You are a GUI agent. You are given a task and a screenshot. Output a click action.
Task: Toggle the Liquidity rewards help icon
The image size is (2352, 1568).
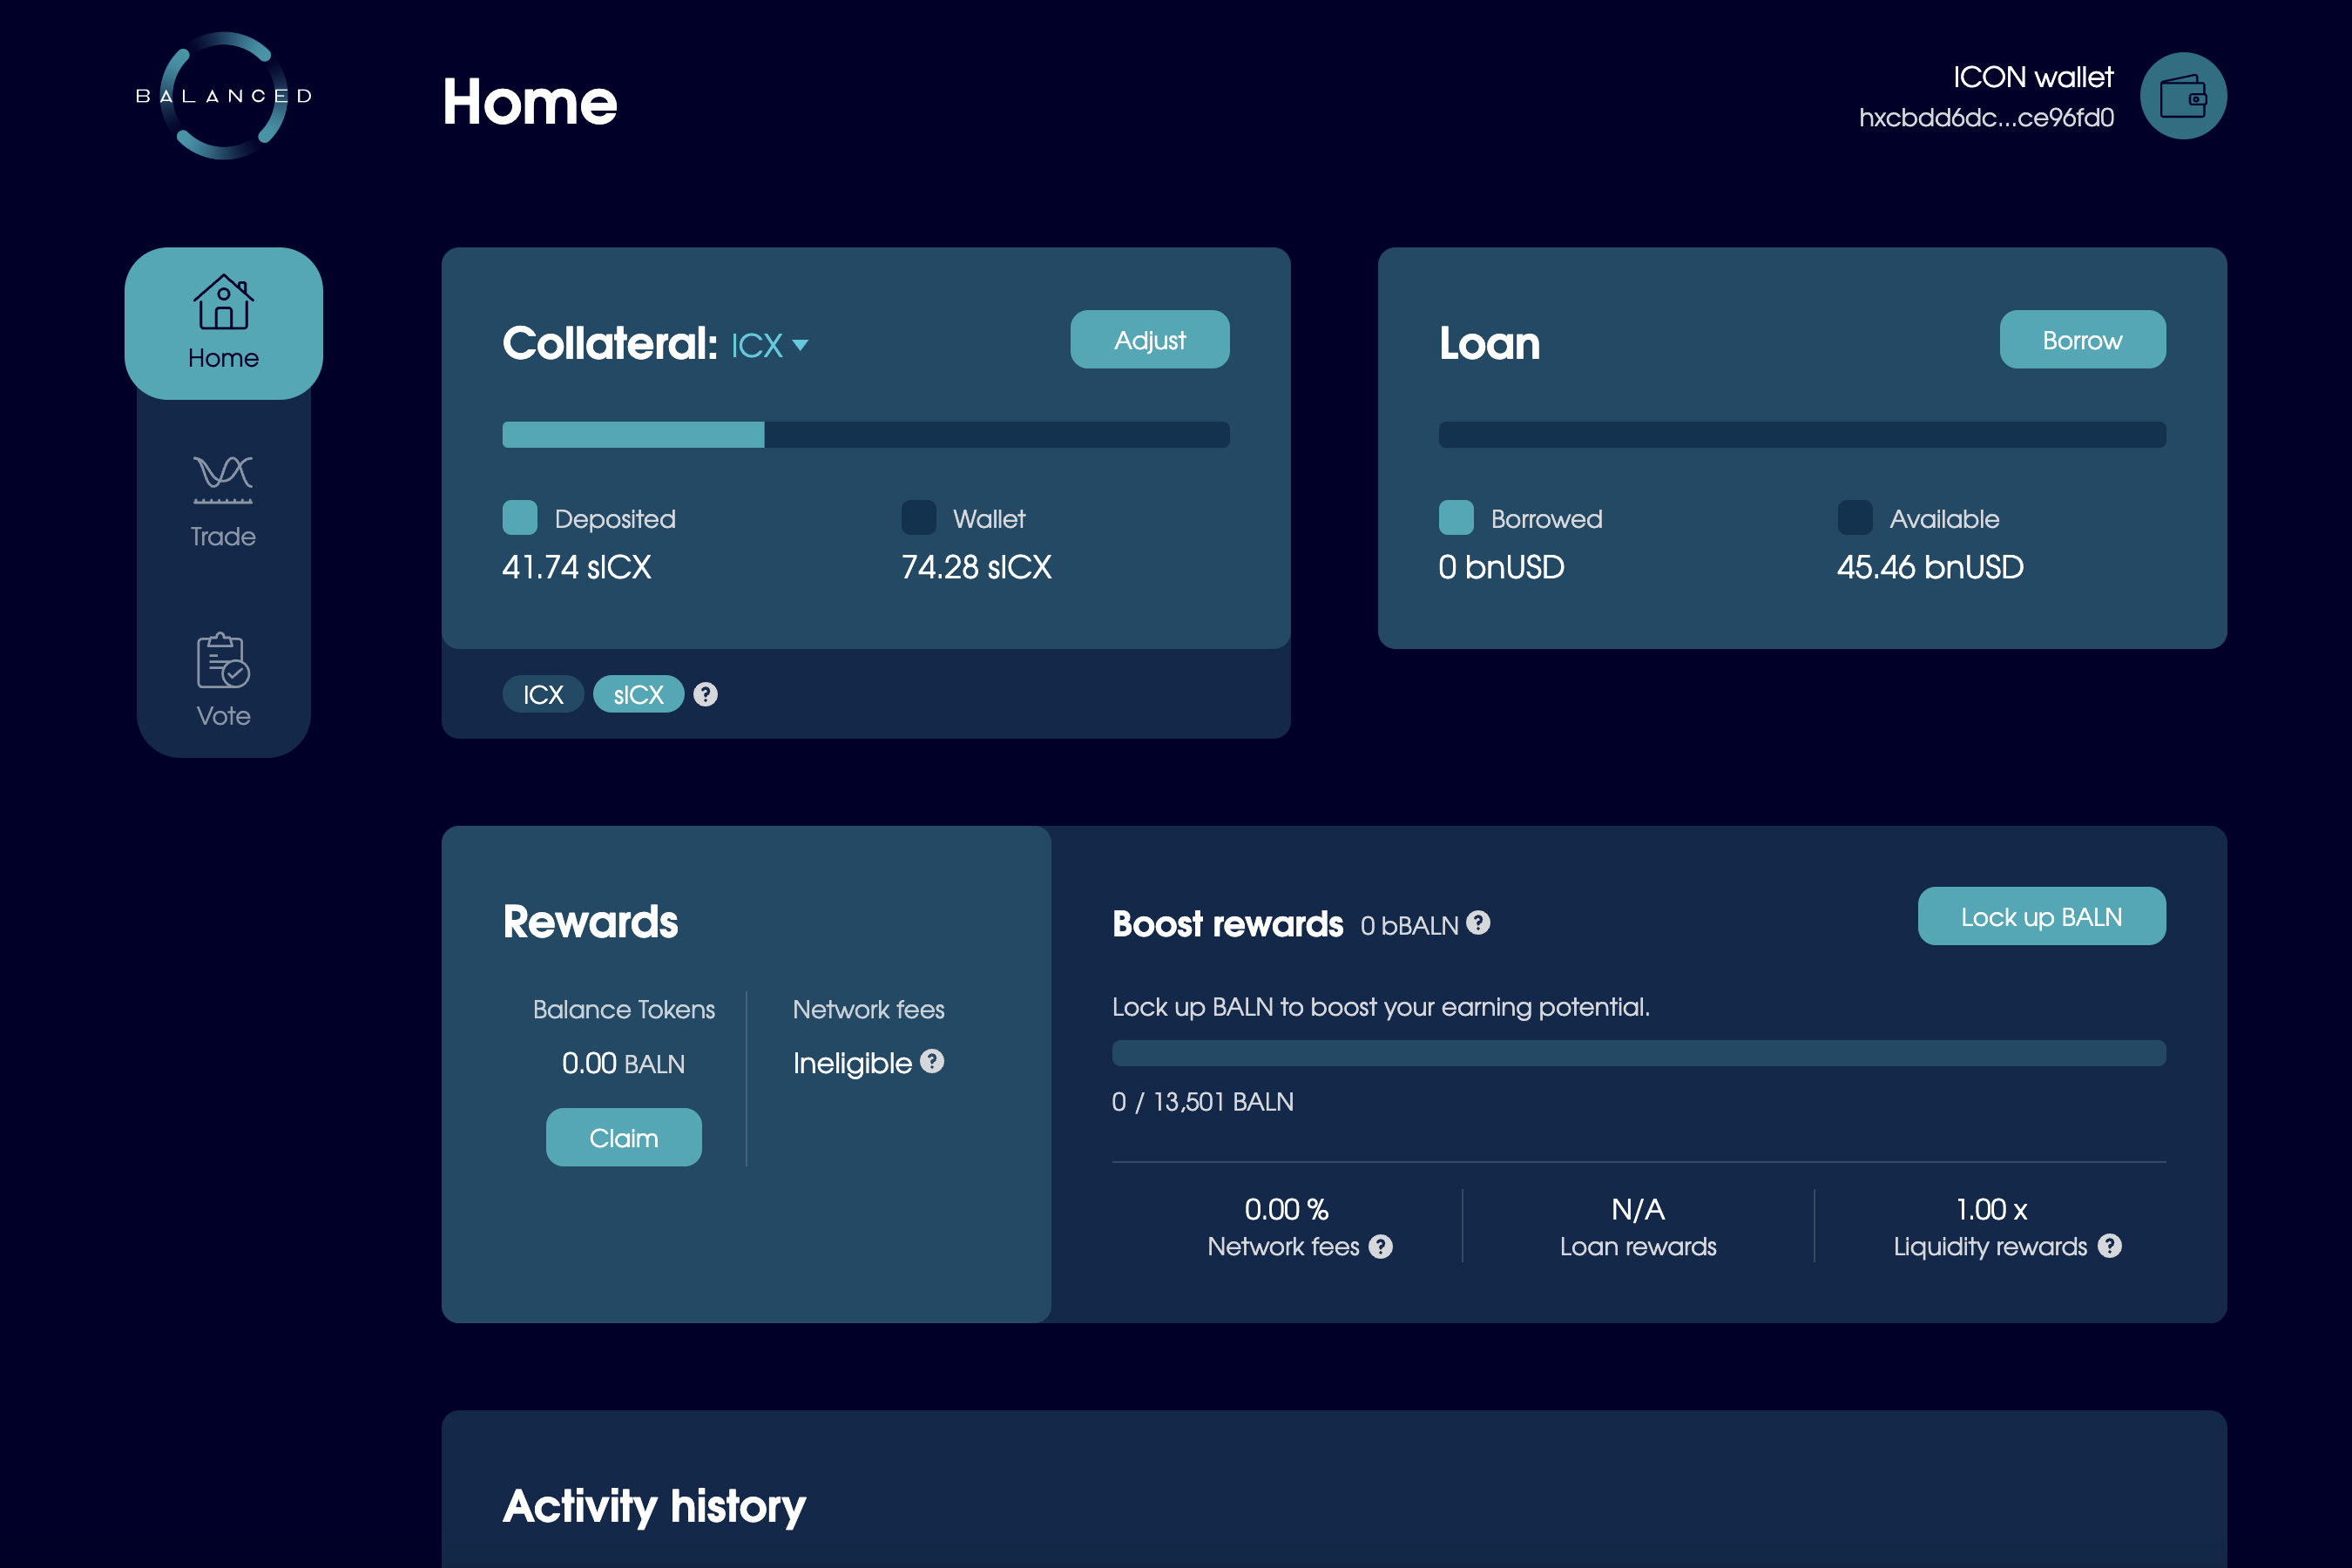click(x=2112, y=1246)
